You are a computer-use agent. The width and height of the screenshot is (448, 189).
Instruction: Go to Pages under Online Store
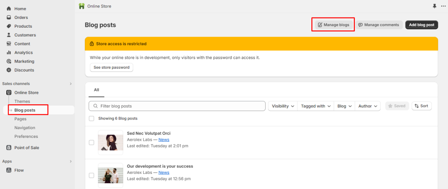point(21,119)
